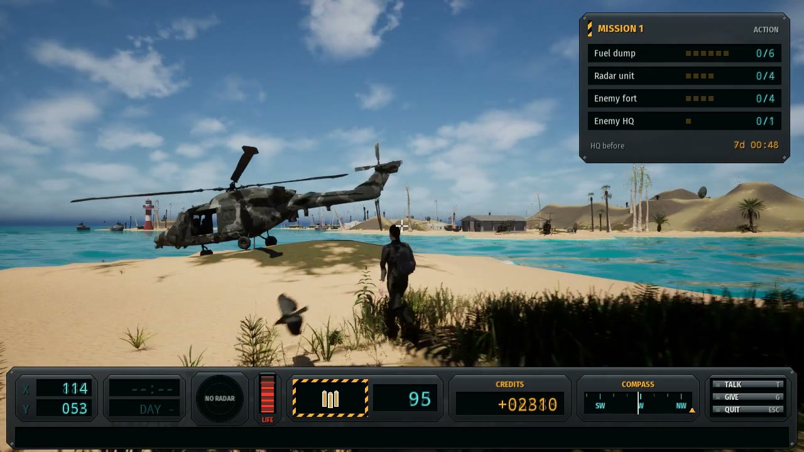Click the NO RADAR display circle
Viewport: 804px width, 452px height.
[220, 399]
